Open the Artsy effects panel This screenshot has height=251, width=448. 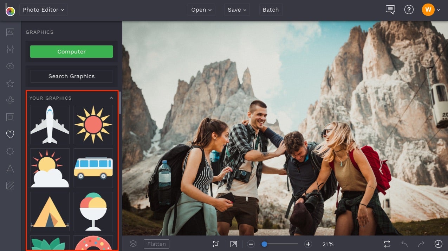tap(10, 83)
